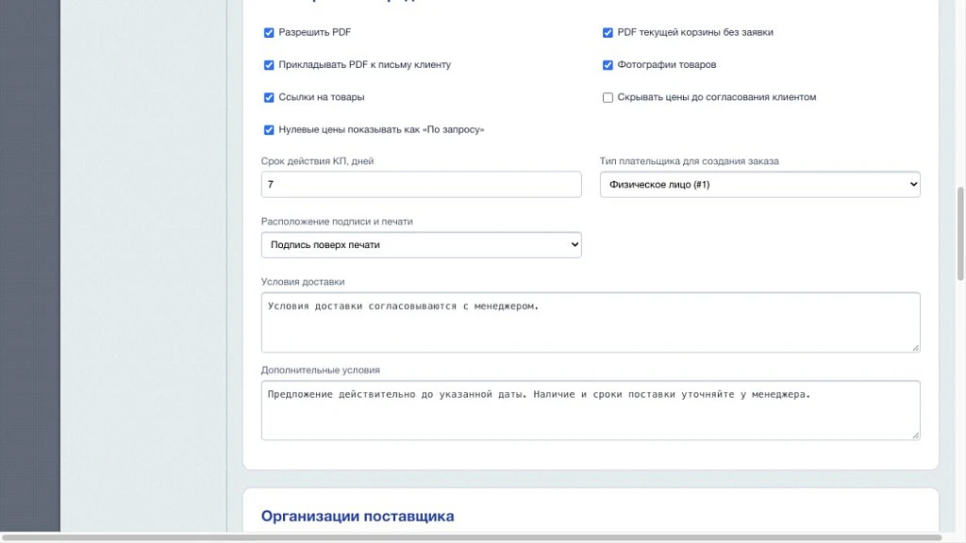Viewport: 966px width, 543px height.
Task: Grab the resize handle of «Дополнительные условия» textarea
Action: coord(915,436)
